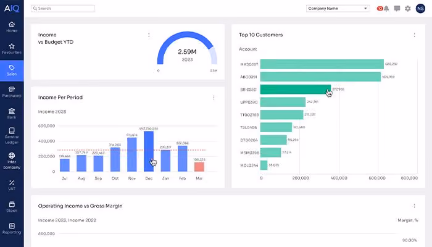Select the Sales sidebar item
This screenshot has width=432, height=247.
(12, 70)
